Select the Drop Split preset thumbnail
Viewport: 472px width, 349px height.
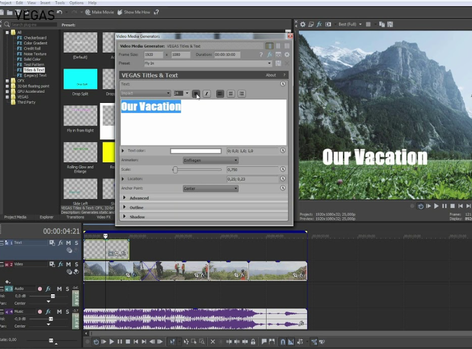click(x=80, y=79)
